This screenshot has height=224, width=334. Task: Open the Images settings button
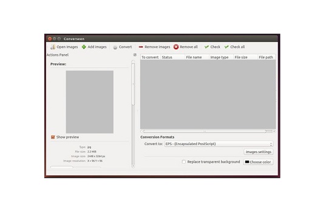258,152
